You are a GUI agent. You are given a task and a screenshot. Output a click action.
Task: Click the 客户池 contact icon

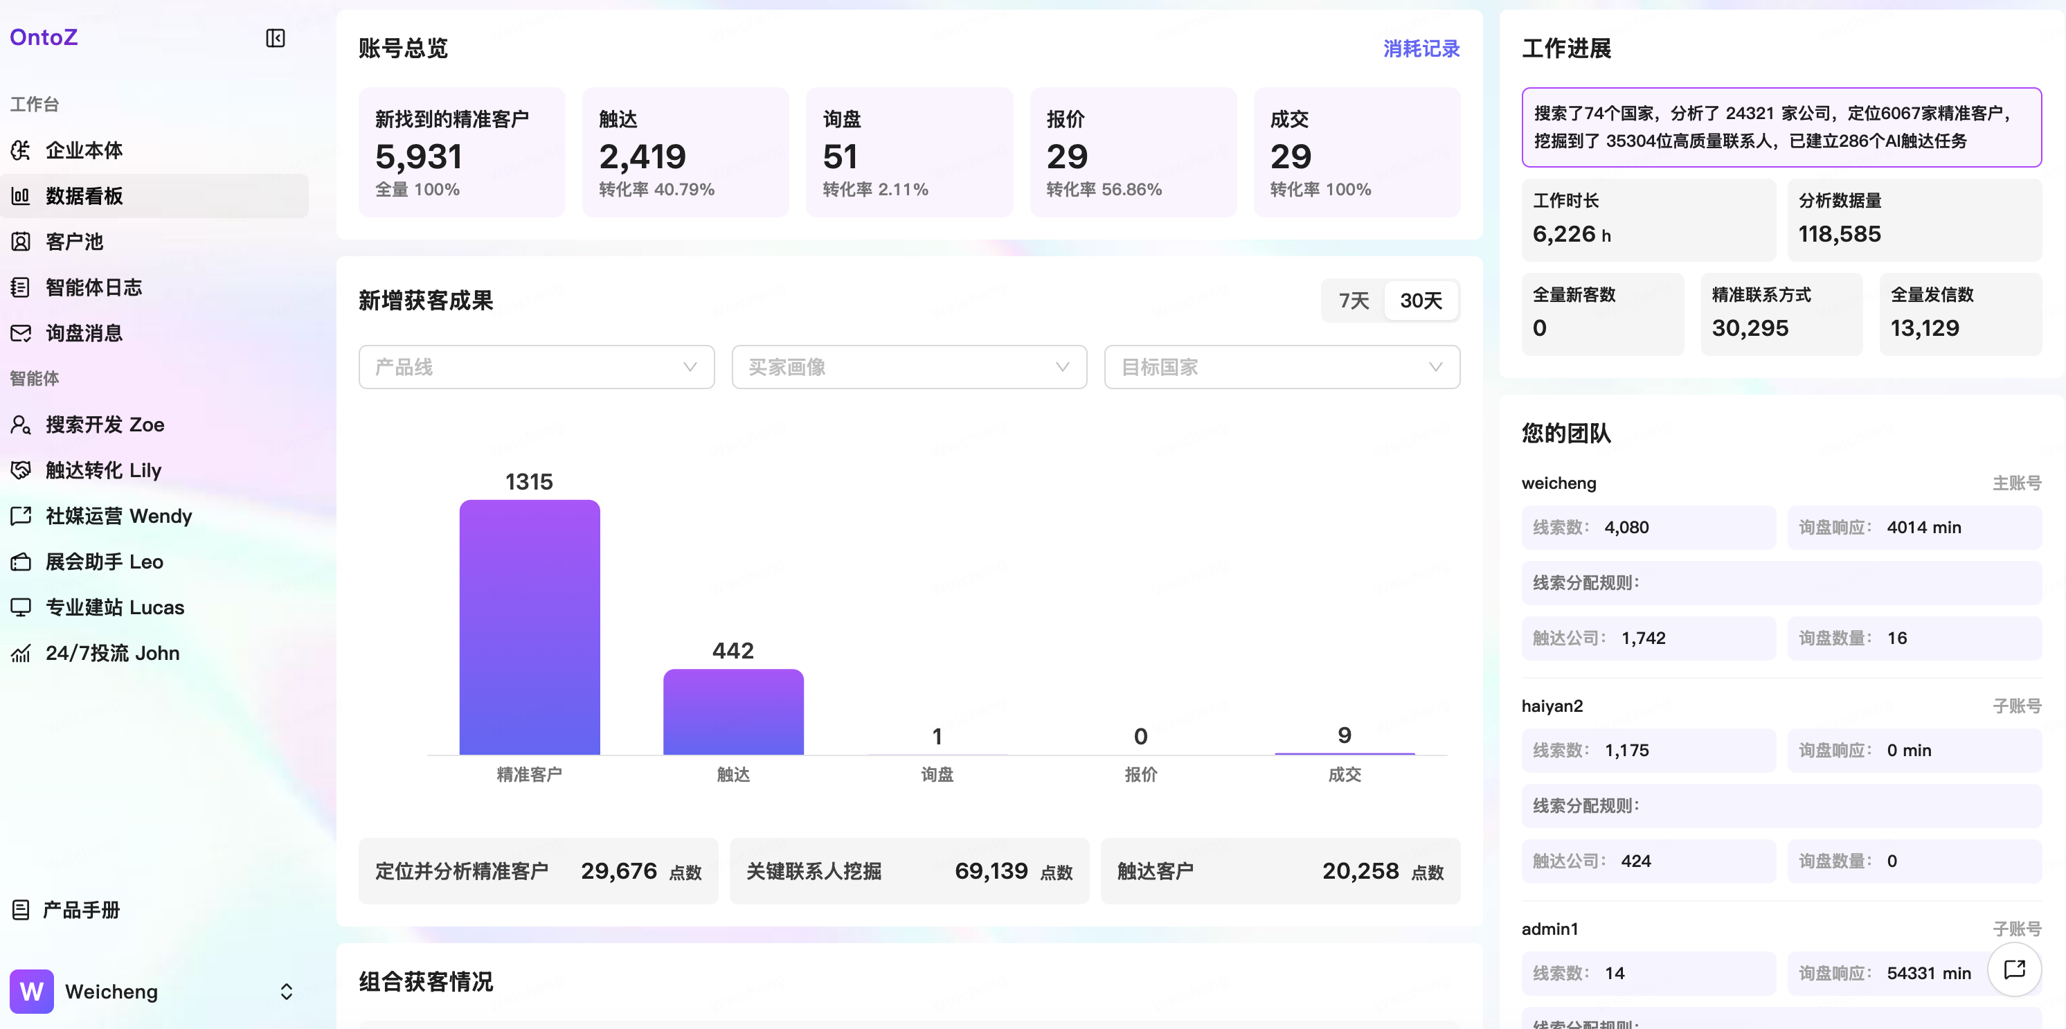point(21,242)
